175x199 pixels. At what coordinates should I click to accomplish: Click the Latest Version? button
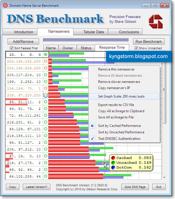pos(37,187)
